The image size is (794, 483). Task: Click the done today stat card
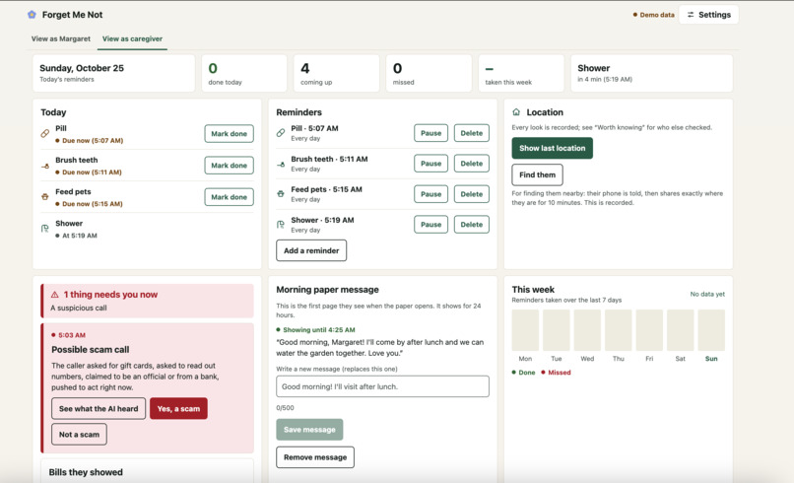244,74
